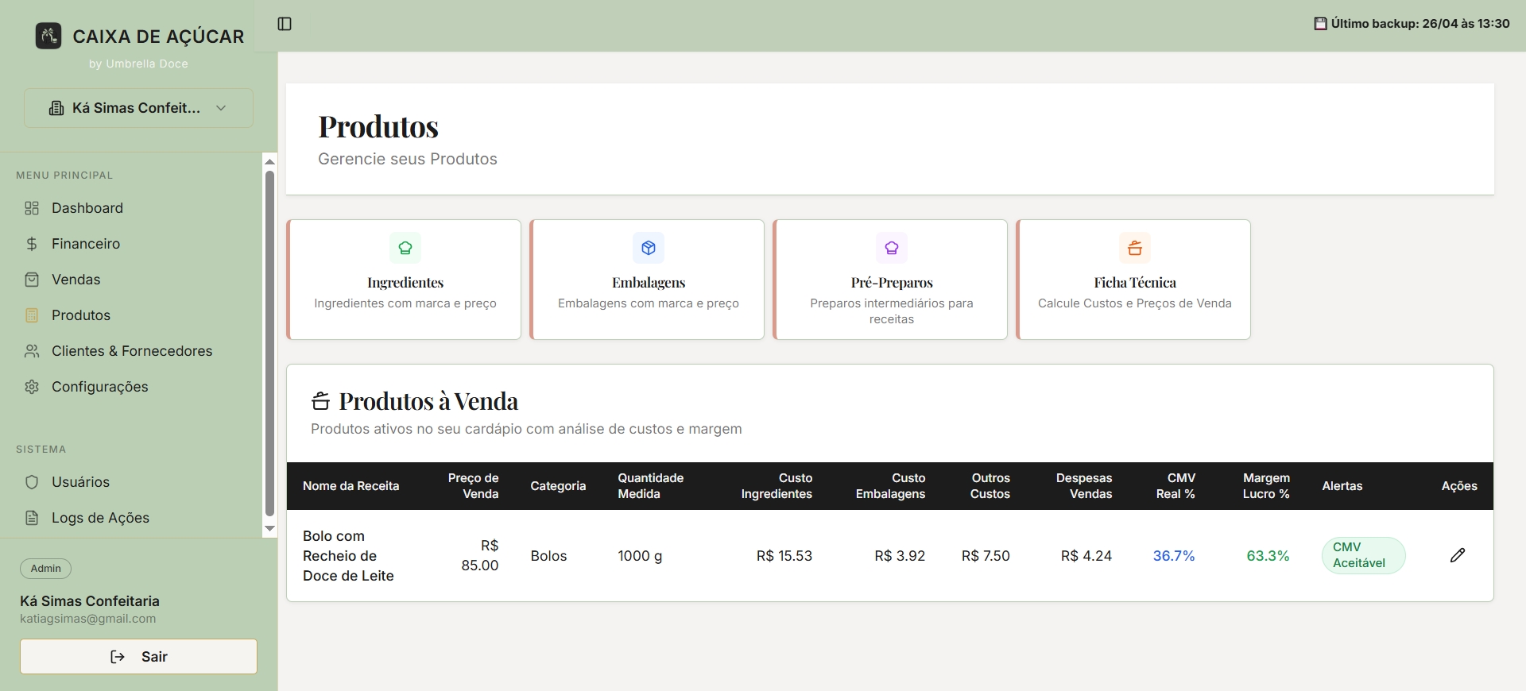This screenshot has height=691, width=1526.
Task: Open the Ingredientes card icon
Action: point(405,248)
